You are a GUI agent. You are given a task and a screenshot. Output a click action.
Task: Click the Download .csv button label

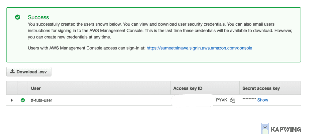point(31,72)
